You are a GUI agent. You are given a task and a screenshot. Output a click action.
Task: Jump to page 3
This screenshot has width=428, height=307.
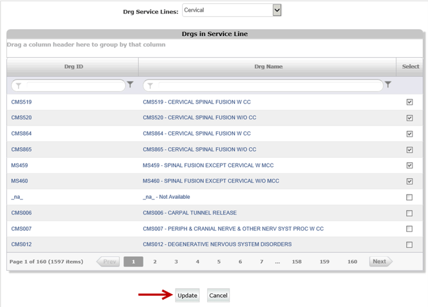coord(176,262)
